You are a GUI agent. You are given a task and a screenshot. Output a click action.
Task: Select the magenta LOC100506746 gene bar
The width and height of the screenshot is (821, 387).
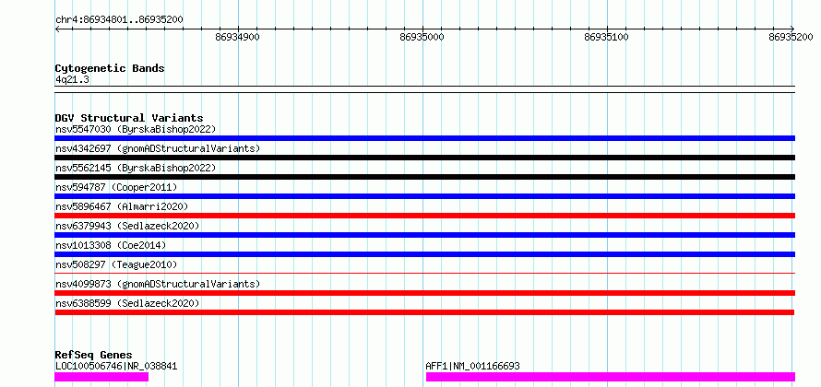tap(101, 377)
